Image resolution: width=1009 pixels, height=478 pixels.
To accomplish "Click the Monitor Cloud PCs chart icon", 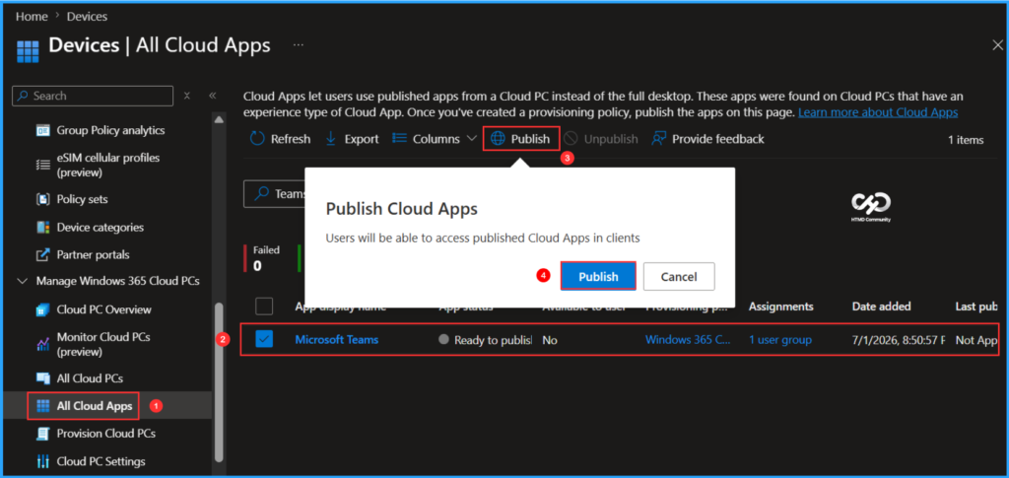I will coord(42,344).
